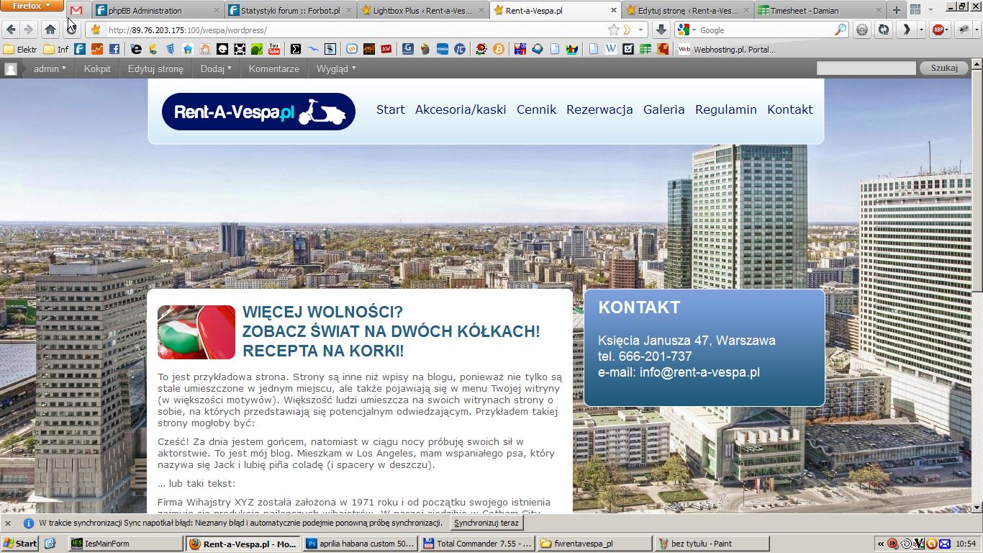Open the Inf bookmarks folder
The image size is (983, 553).
click(x=56, y=50)
